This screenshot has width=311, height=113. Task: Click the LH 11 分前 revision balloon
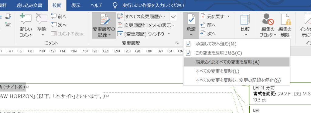click(280, 94)
